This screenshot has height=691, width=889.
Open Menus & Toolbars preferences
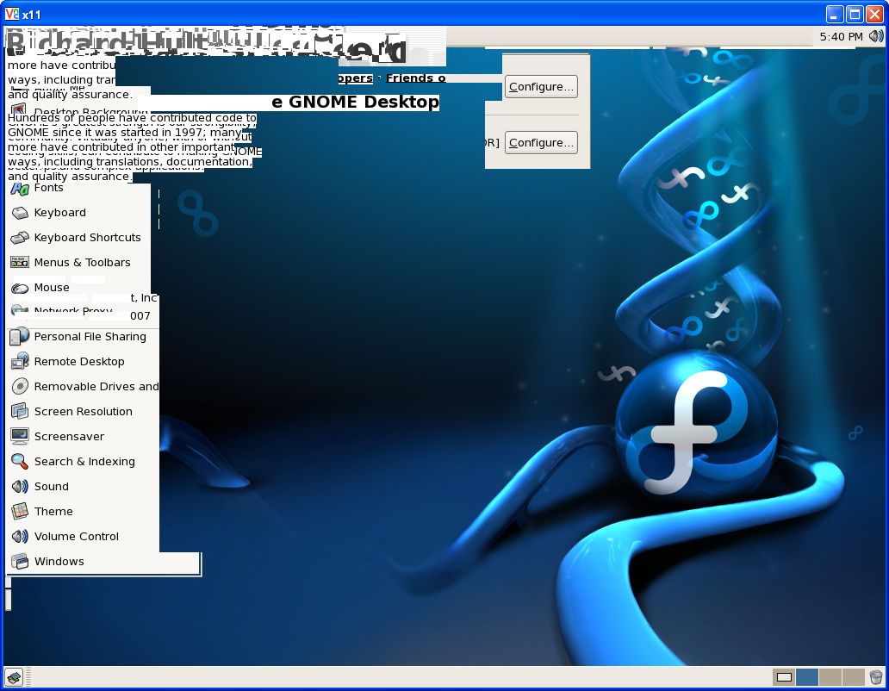82,263
